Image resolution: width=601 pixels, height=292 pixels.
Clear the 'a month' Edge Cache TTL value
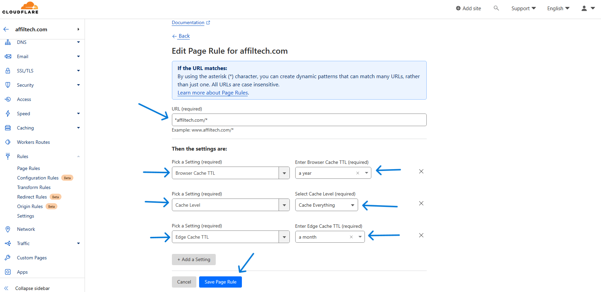[351, 237]
